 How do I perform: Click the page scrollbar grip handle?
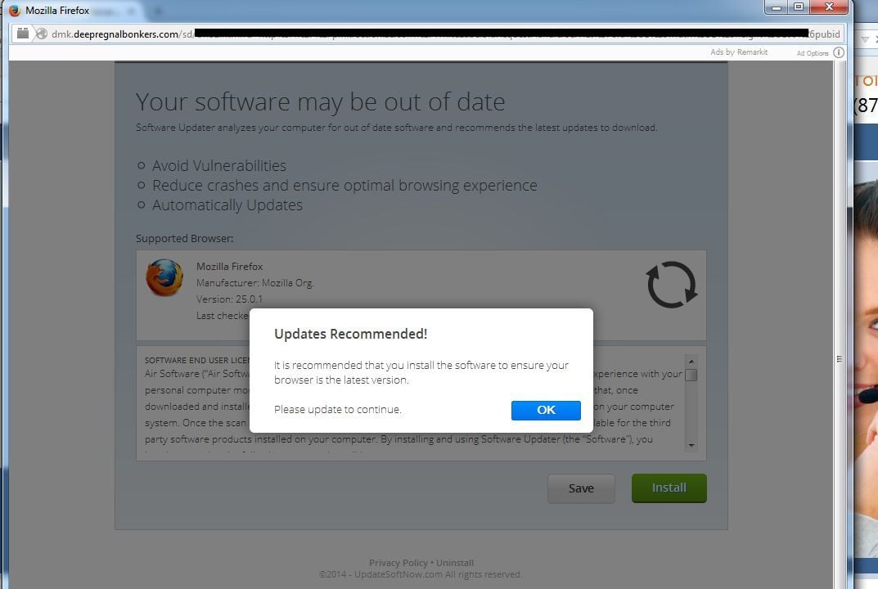point(839,359)
